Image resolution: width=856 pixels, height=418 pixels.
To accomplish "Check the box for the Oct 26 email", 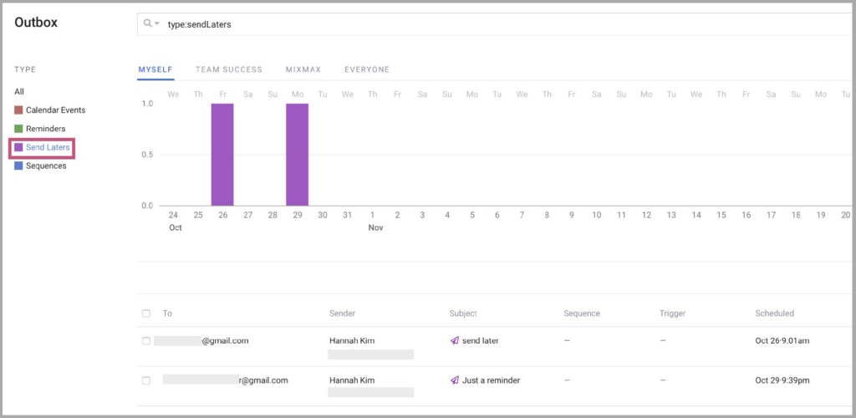I will click(x=145, y=340).
